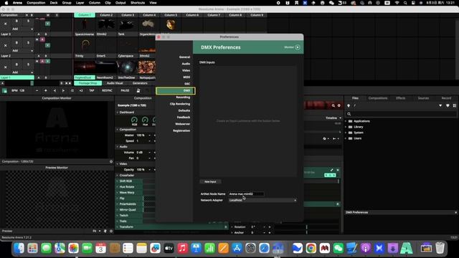Click the crossfader slider handle
This screenshot has width=459, height=258.
tap(32, 83)
